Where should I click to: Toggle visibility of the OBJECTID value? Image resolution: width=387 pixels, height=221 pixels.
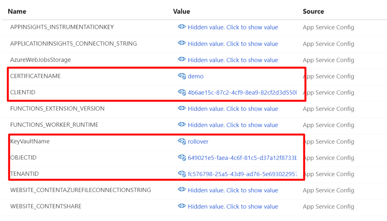click(182, 158)
